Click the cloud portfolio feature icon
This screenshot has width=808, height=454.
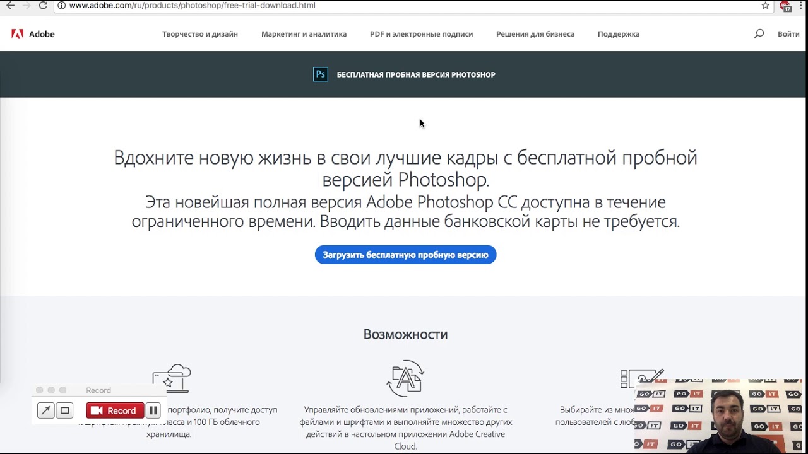[x=172, y=378]
